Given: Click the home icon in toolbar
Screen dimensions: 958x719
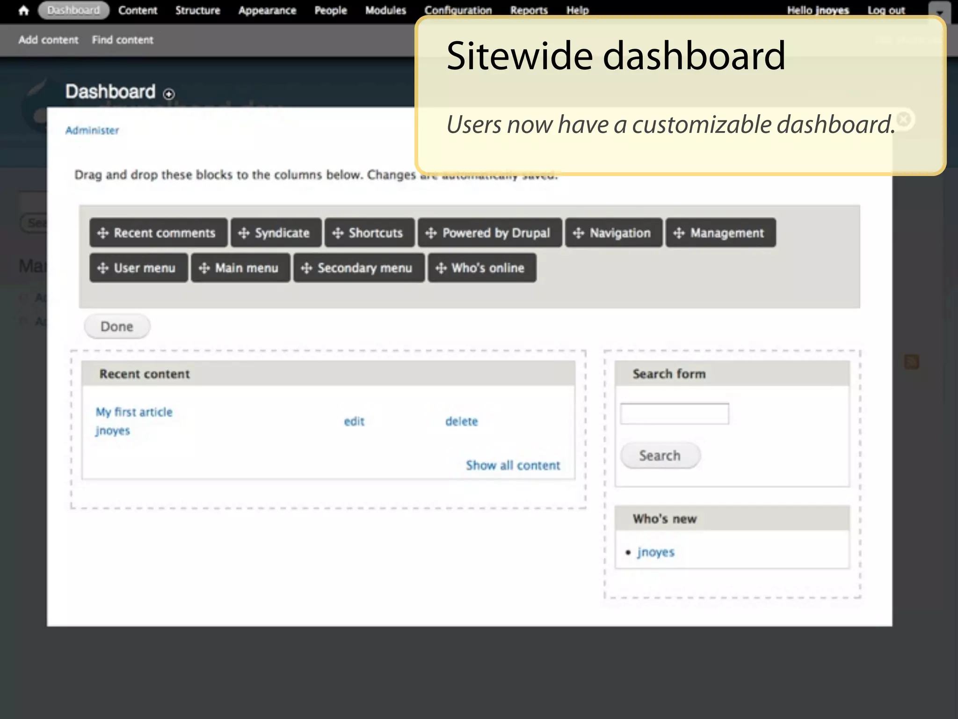Looking at the screenshot, I should [23, 10].
